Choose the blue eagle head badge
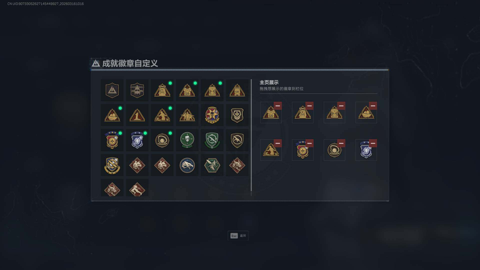This screenshot has width=480, height=270. click(187, 165)
